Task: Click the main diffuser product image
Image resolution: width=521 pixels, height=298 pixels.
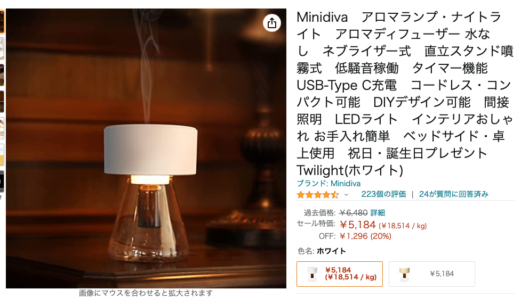Action: (x=146, y=148)
